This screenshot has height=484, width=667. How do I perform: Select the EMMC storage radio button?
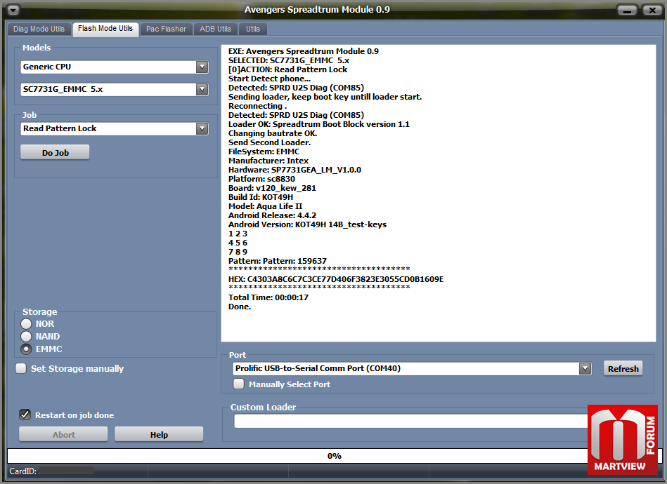26,349
